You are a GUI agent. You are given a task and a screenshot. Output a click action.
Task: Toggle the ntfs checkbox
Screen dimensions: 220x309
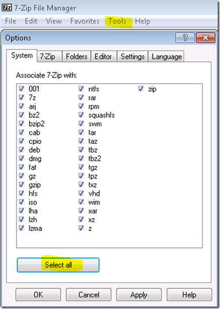pyautogui.click(x=81, y=89)
